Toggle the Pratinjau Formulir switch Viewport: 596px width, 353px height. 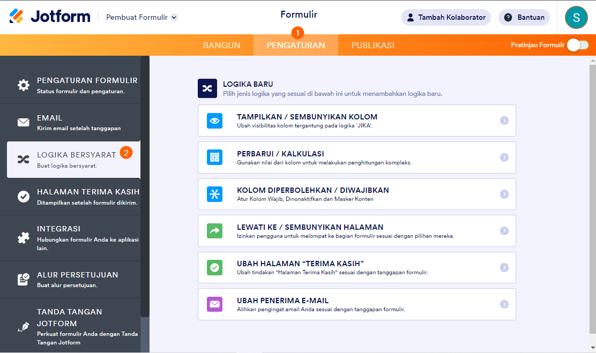(577, 45)
